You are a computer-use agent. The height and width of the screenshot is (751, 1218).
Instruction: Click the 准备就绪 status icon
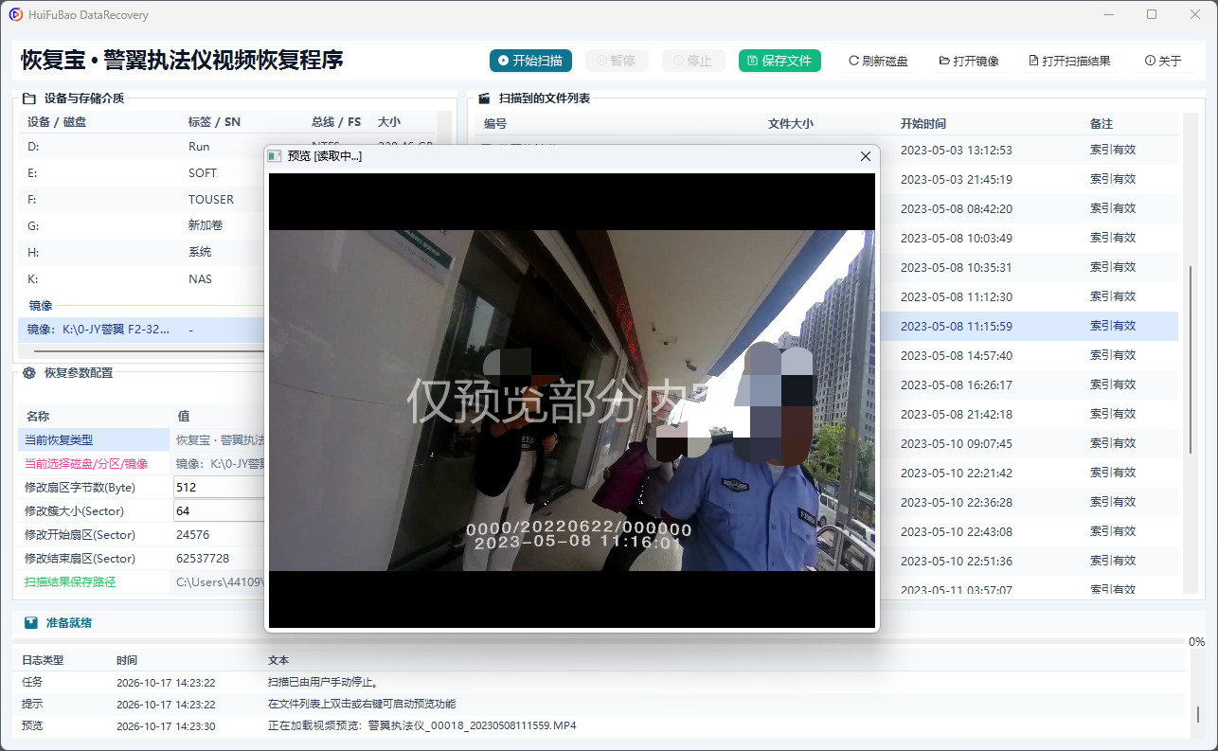click(x=31, y=623)
